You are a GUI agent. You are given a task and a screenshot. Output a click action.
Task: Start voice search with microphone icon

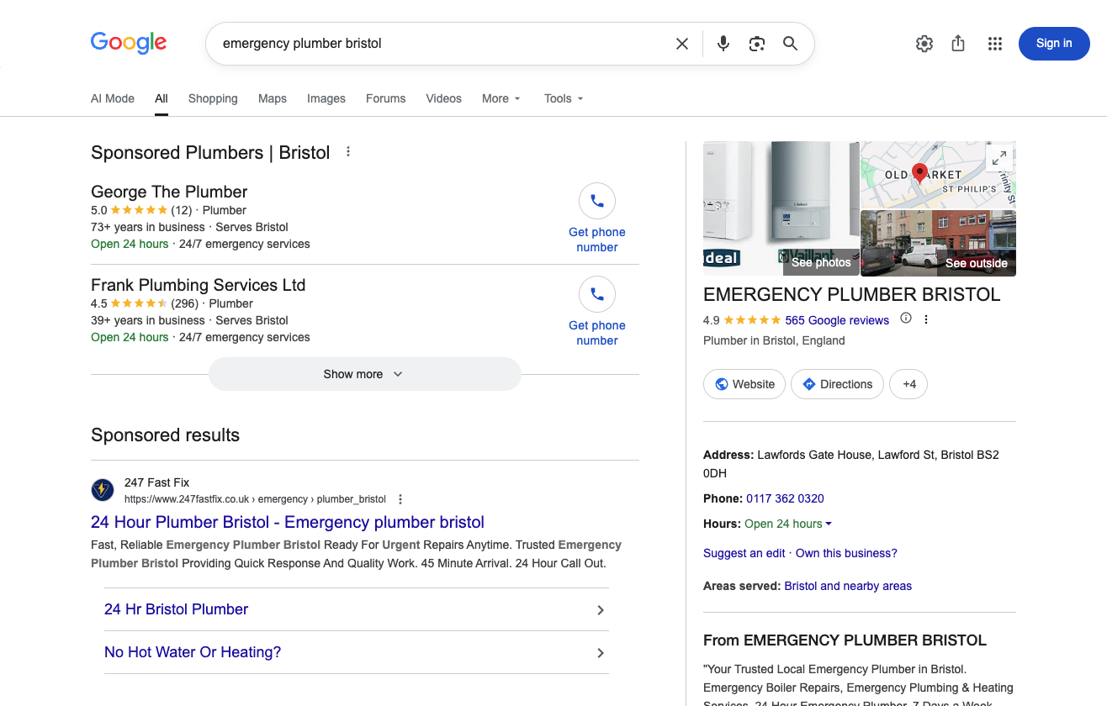point(723,44)
